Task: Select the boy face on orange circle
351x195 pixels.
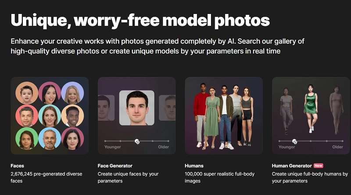Action: point(27,93)
